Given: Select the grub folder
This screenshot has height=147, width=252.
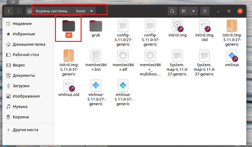Looking at the screenshot, I should 96,29.
